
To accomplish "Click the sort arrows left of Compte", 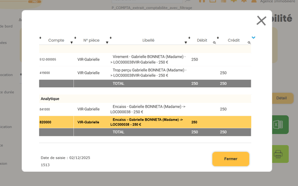I will [40, 38].
